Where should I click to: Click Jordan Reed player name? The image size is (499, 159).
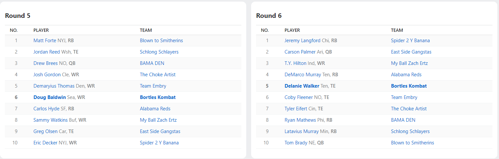(47, 52)
